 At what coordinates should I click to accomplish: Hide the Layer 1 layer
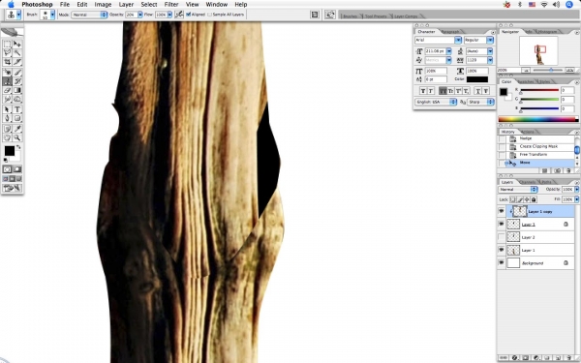502,250
